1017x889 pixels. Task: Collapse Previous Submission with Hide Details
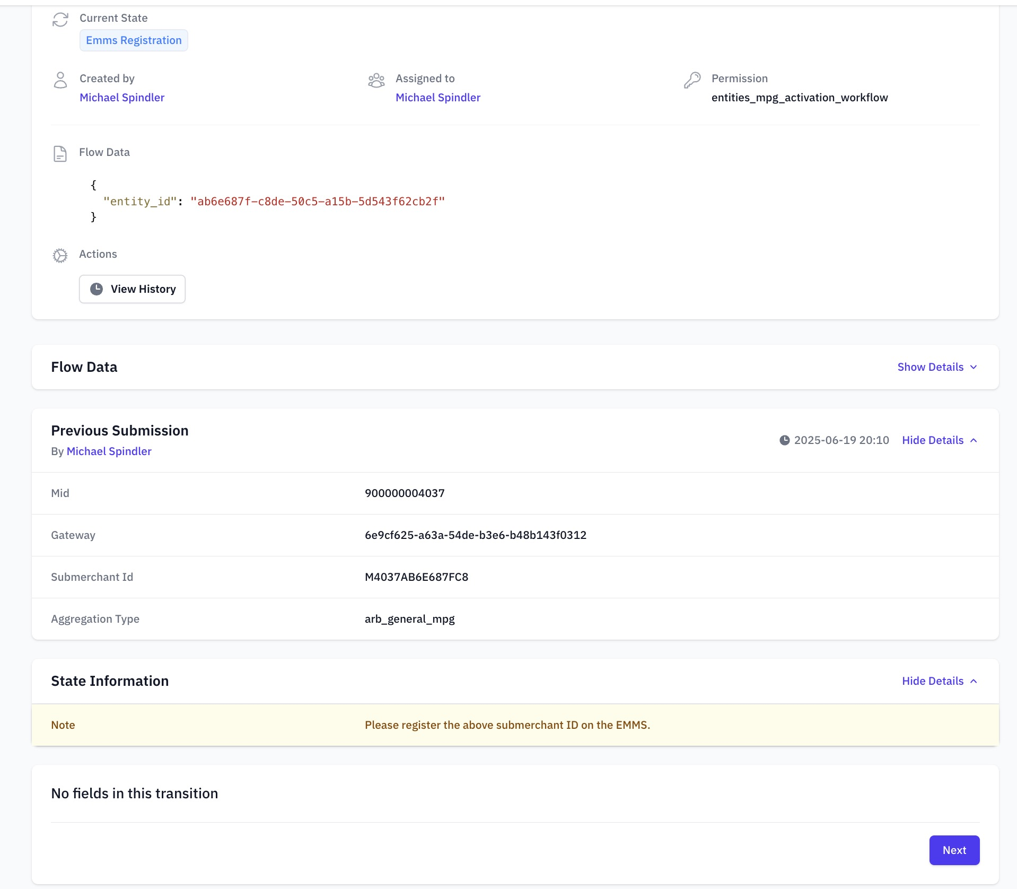coord(939,440)
